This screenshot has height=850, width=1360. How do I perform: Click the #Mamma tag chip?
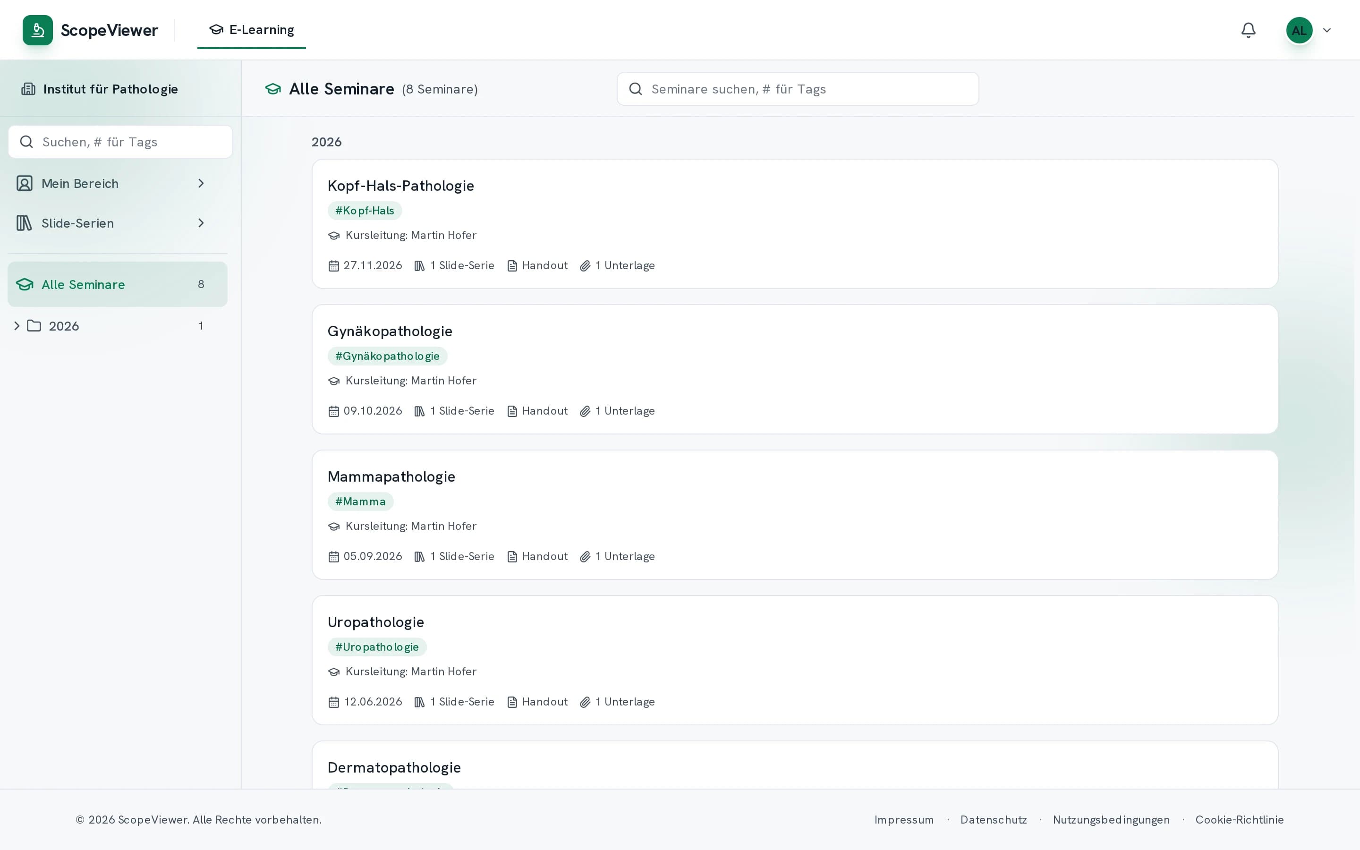(361, 501)
